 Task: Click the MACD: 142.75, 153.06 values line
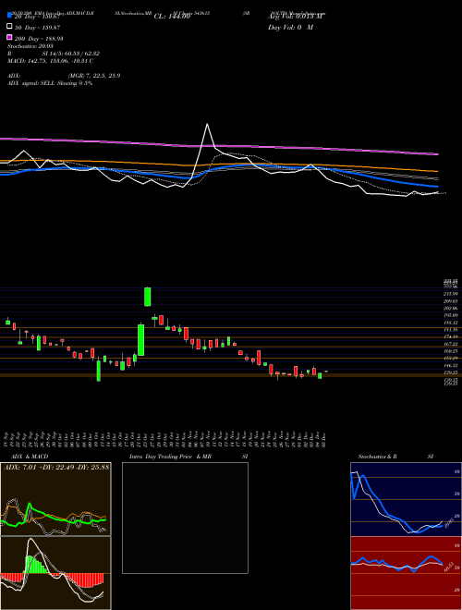point(50,61)
